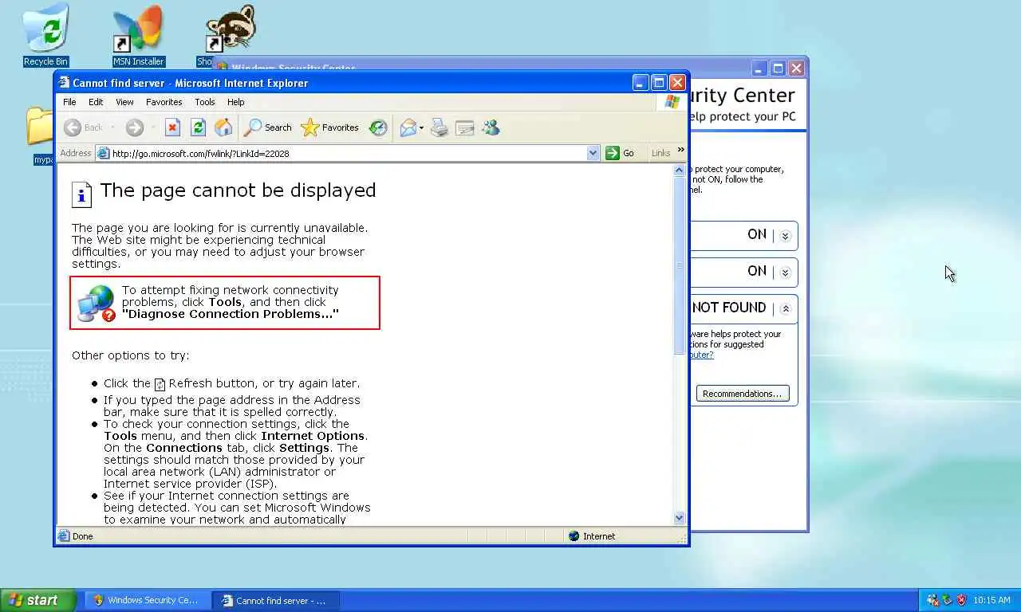Open the Messenger people icon
Image resolution: width=1021 pixels, height=612 pixels.
(x=491, y=127)
